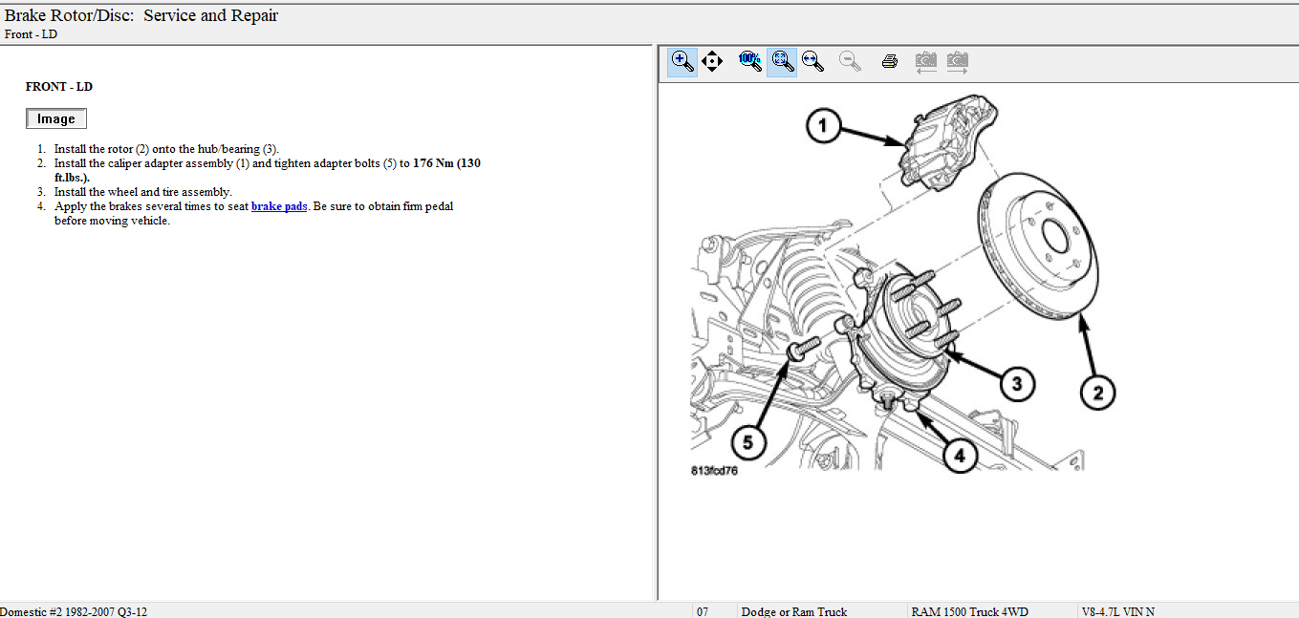The image size is (1299, 618).
Task: Go to previous image camera icon
Action: tap(925, 62)
